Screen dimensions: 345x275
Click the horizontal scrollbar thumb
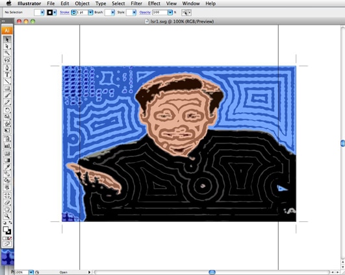click(212, 272)
